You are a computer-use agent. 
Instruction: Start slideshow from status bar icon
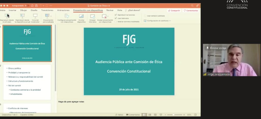(161, 115)
